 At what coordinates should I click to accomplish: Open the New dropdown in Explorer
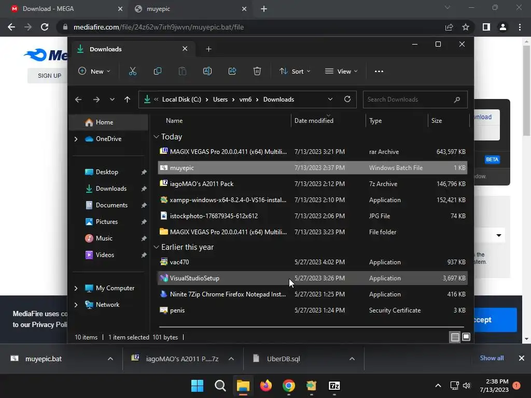pyautogui.click(x=94, y=72)
